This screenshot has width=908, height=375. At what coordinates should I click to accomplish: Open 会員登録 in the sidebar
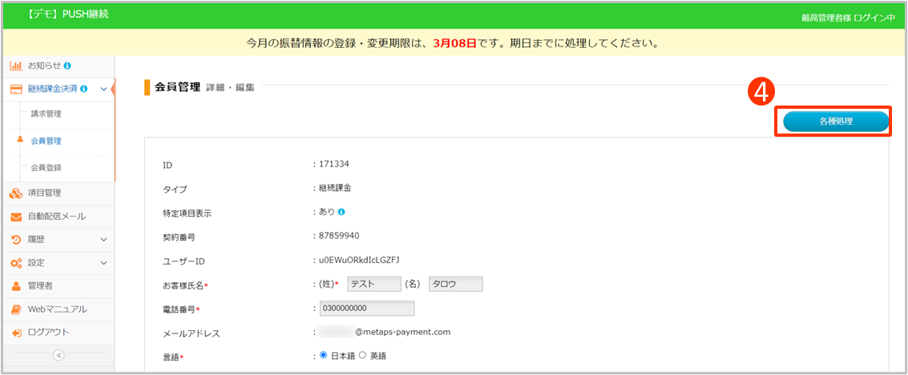click(46, 168)
